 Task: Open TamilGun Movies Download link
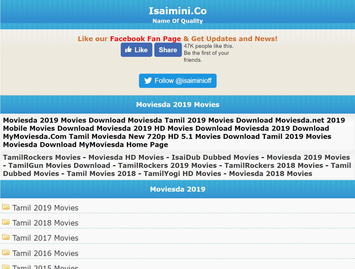[59, 166]
